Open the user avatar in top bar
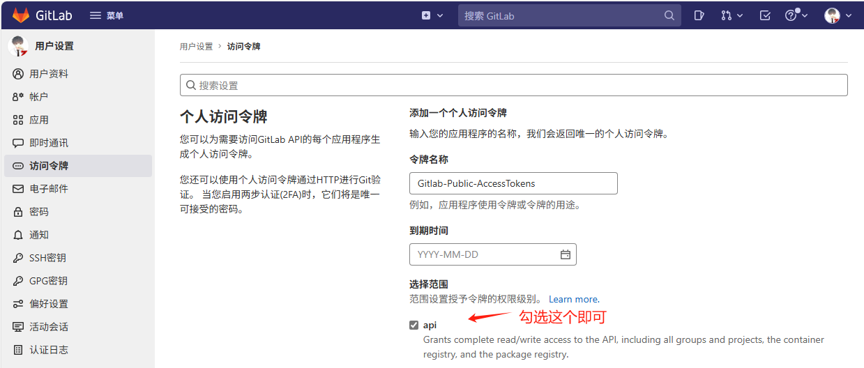Viewport: 864px width, 368px height. coord(832,15)
